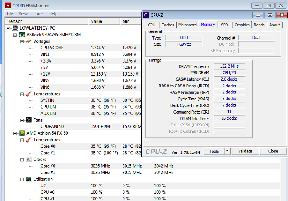The height and width of the screenshot is (201, 288).
Task: Select the +3.3V voltage row
Action: click(90, 61)
